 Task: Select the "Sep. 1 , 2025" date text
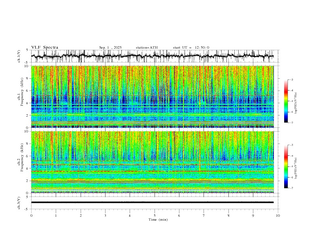110,47
